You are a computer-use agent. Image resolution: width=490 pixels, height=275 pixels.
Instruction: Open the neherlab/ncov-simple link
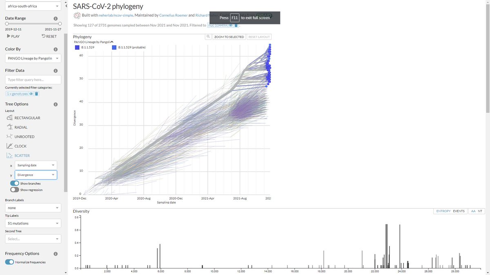pyautogui.click(x=118, y=15)
